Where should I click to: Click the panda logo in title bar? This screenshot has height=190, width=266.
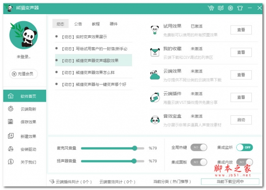[x=9, y=8]
